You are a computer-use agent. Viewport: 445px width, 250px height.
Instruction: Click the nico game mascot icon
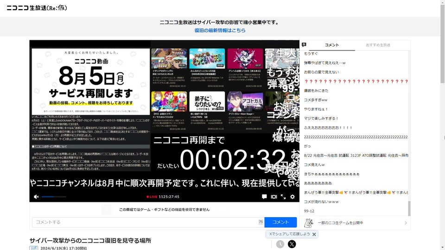pos(309,223)
